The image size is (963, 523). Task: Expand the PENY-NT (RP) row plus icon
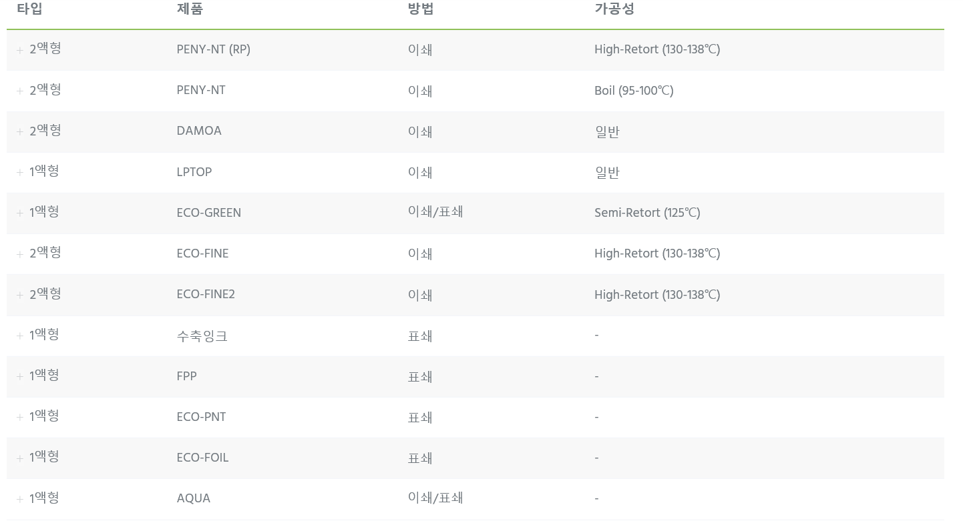click(x=20, y=50)
